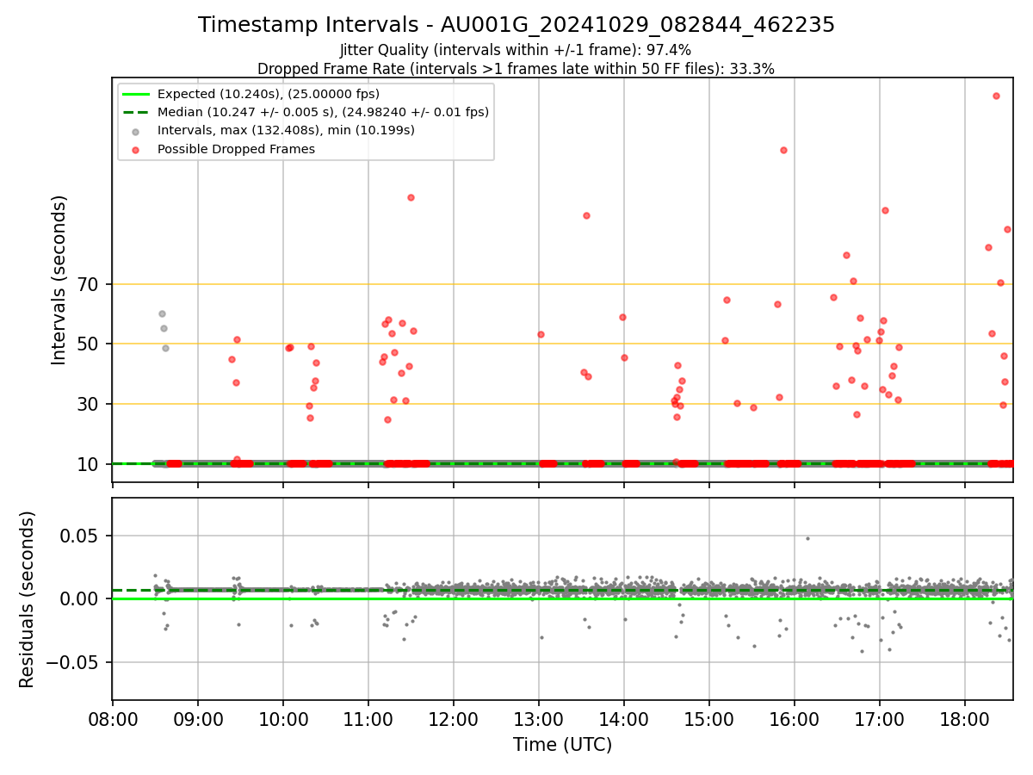This screenshot has height=775, width=1033.
Task: Click the lone red point near 13:00 at 53 seconds
Action: point(541,334)
